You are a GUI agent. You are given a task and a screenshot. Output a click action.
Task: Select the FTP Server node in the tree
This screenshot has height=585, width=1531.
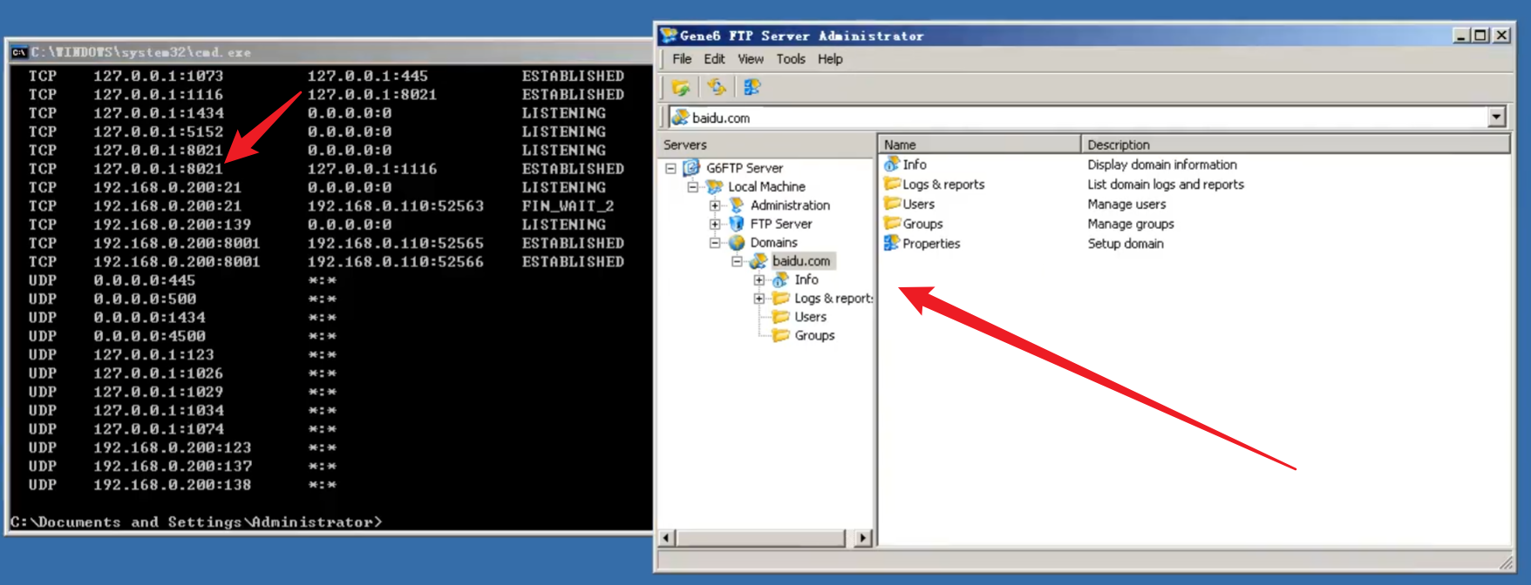pyautogui.click(x=780, y=224)
